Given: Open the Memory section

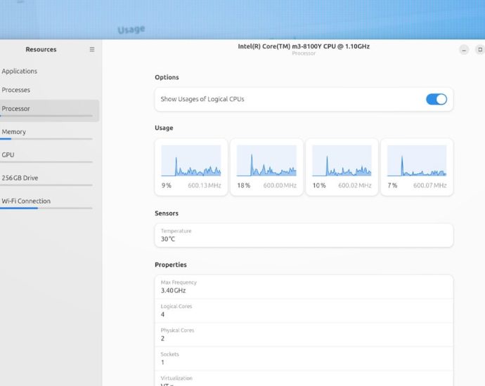Looking at the screenshot, I should (x=14, y=132).
